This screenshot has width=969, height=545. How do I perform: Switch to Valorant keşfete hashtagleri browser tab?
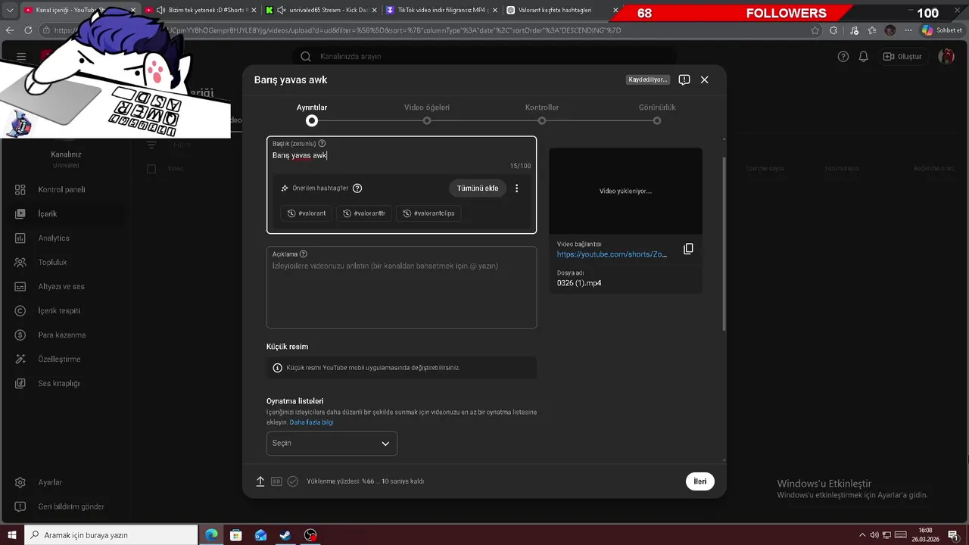(562, 11)
